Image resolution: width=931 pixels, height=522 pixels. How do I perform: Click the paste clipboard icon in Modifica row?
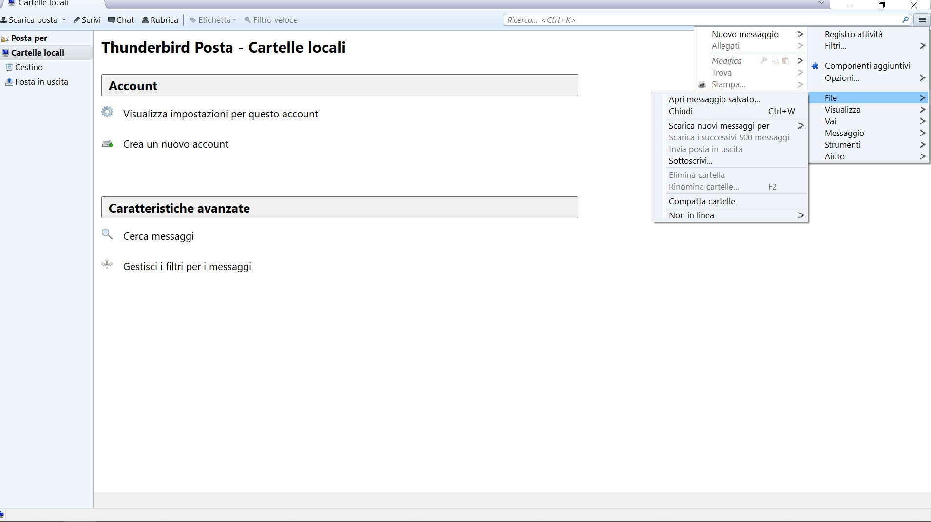click(x=786, y=61)
